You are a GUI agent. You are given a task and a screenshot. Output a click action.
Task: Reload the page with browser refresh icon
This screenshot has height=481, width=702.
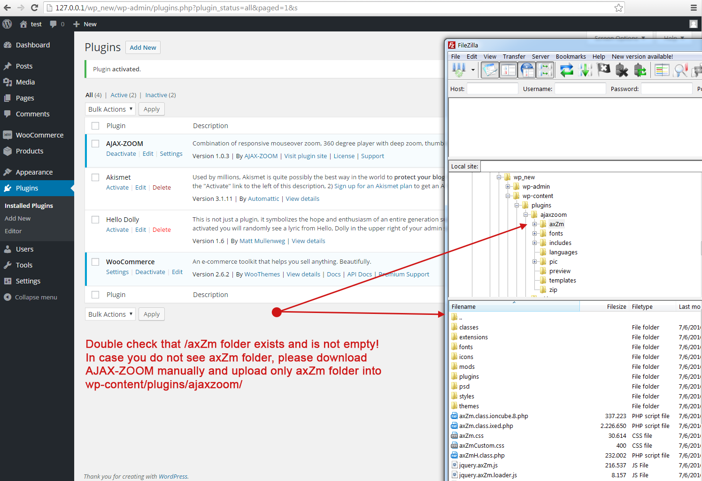[x=34, y=8]
